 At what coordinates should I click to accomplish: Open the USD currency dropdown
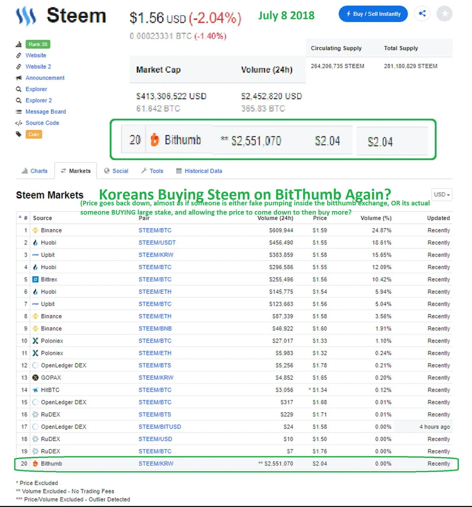click(442, 194)
